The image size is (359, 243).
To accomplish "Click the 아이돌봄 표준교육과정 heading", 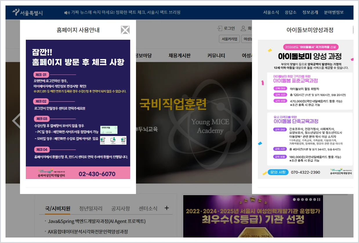I will [x=295, y=80].
